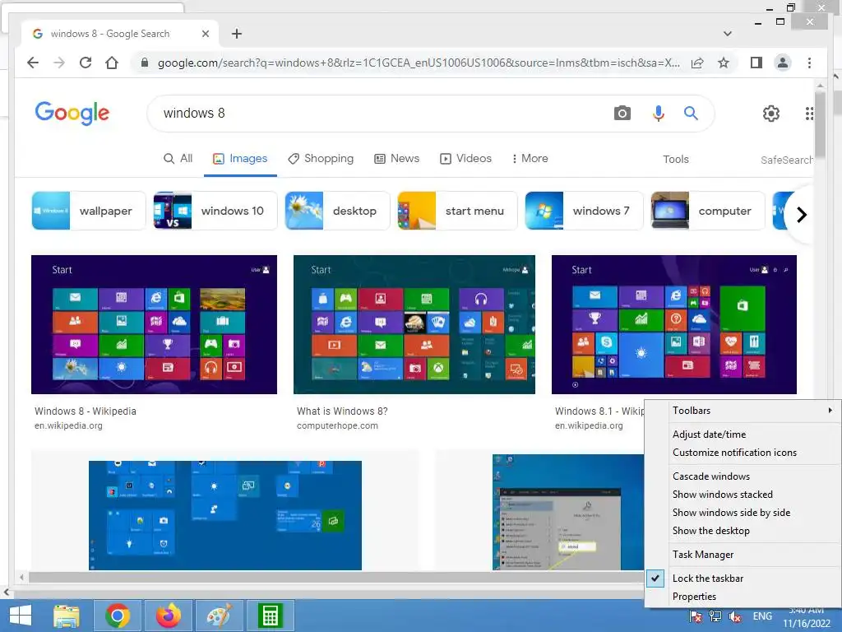Select Show the desktop
The image size is (842, 632).
[x=743, y=531]
